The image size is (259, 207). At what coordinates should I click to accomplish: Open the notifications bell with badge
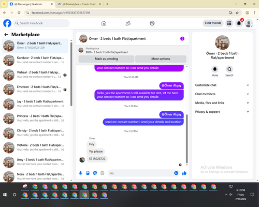pos(239,23)
